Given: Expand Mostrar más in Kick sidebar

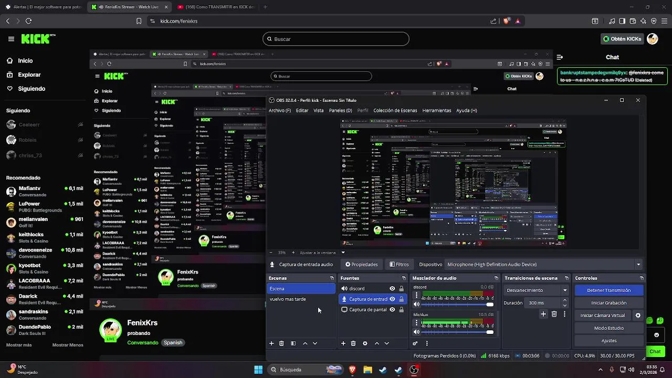Looking at the screenshot, I should coord(19,345).
